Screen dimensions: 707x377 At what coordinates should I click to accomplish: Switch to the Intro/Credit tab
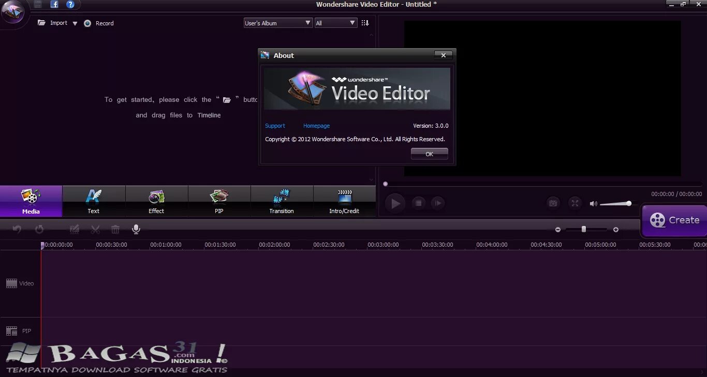pos(344,201)
